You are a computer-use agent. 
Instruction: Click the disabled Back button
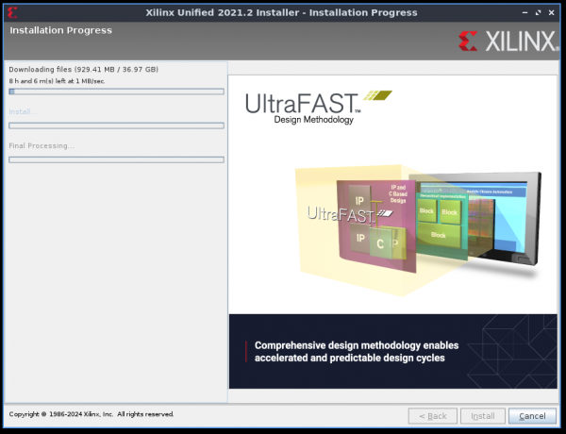(431, 416)
